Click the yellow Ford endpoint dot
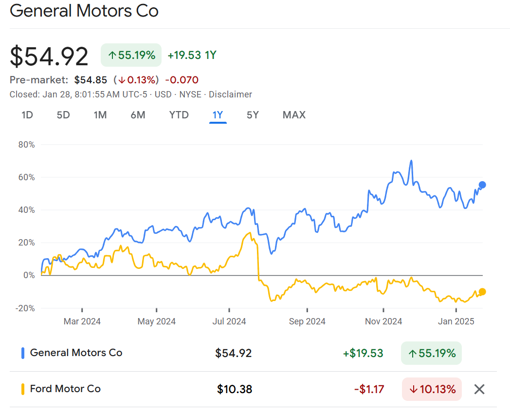Screen dimensions: 510x415 [482, 292]
